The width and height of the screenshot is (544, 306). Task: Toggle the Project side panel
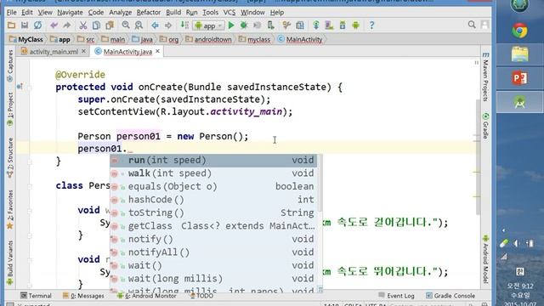tap(10, 110)
